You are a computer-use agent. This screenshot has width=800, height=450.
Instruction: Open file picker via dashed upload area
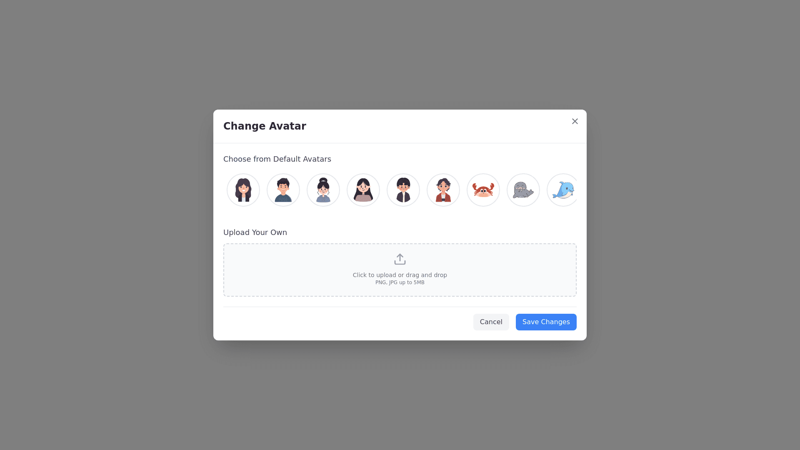tap(400, 270)
